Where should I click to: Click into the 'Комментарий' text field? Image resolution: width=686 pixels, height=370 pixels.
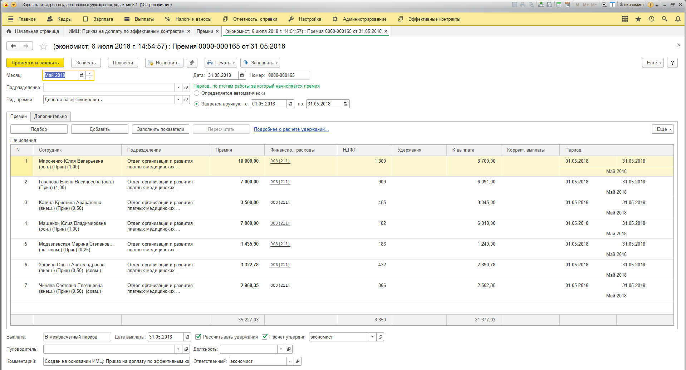116,361
